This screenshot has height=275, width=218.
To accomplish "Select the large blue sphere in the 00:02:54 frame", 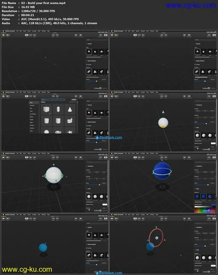I will click(162, 171).
